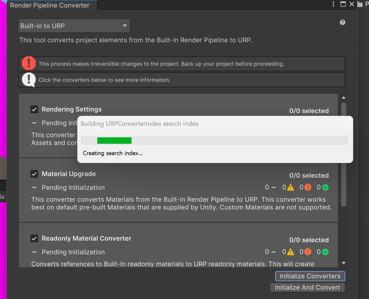Click Material Upgrade pending dash status icon

34,187
